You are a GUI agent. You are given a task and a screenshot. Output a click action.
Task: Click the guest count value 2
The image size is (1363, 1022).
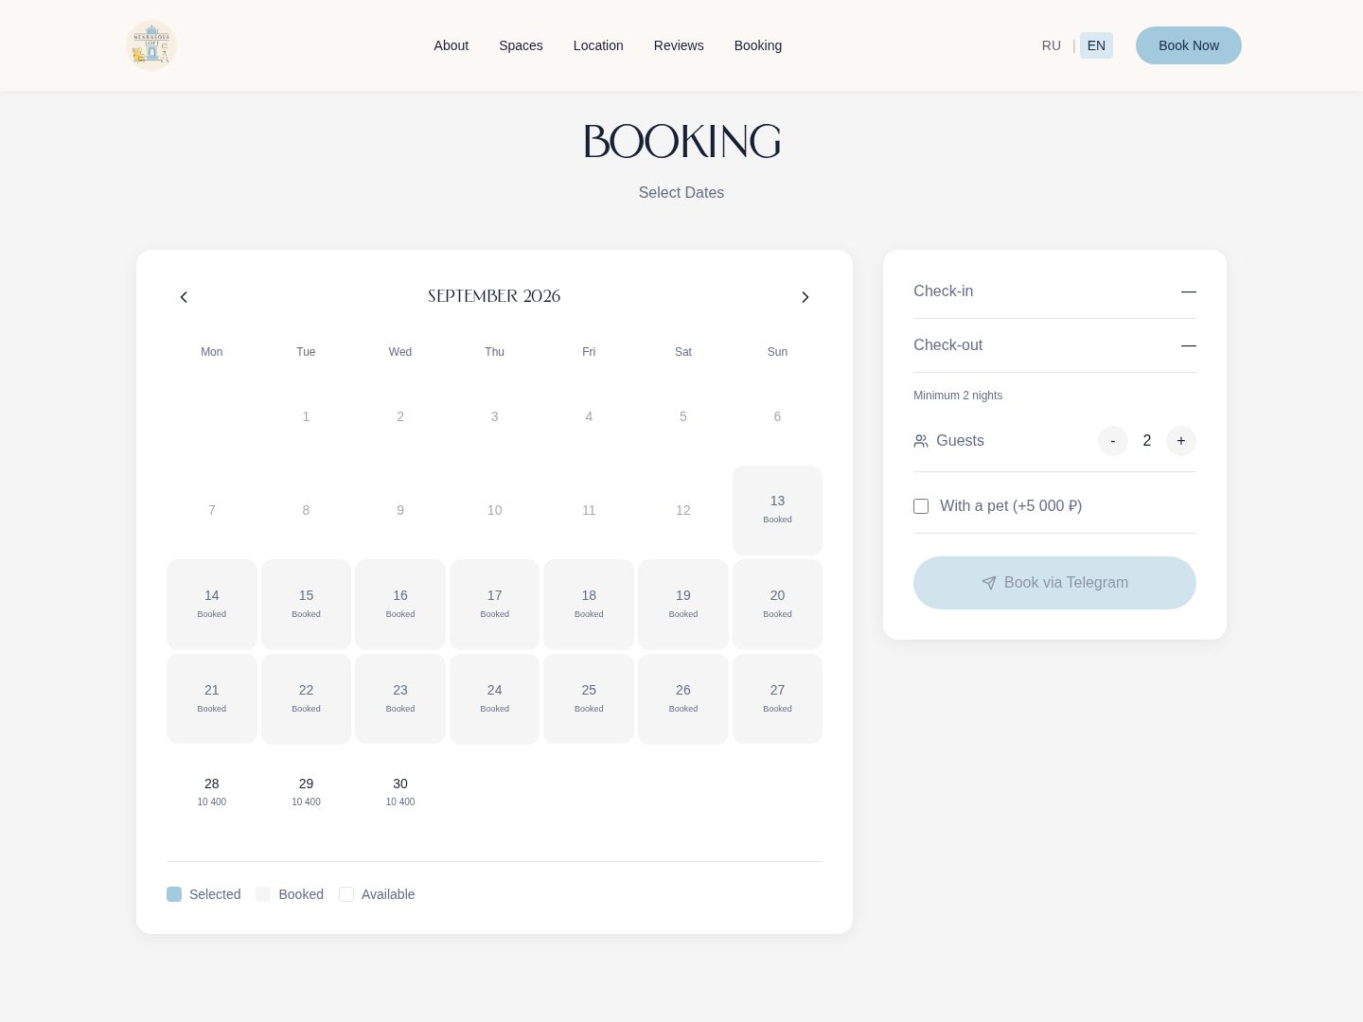[1147, 441]
